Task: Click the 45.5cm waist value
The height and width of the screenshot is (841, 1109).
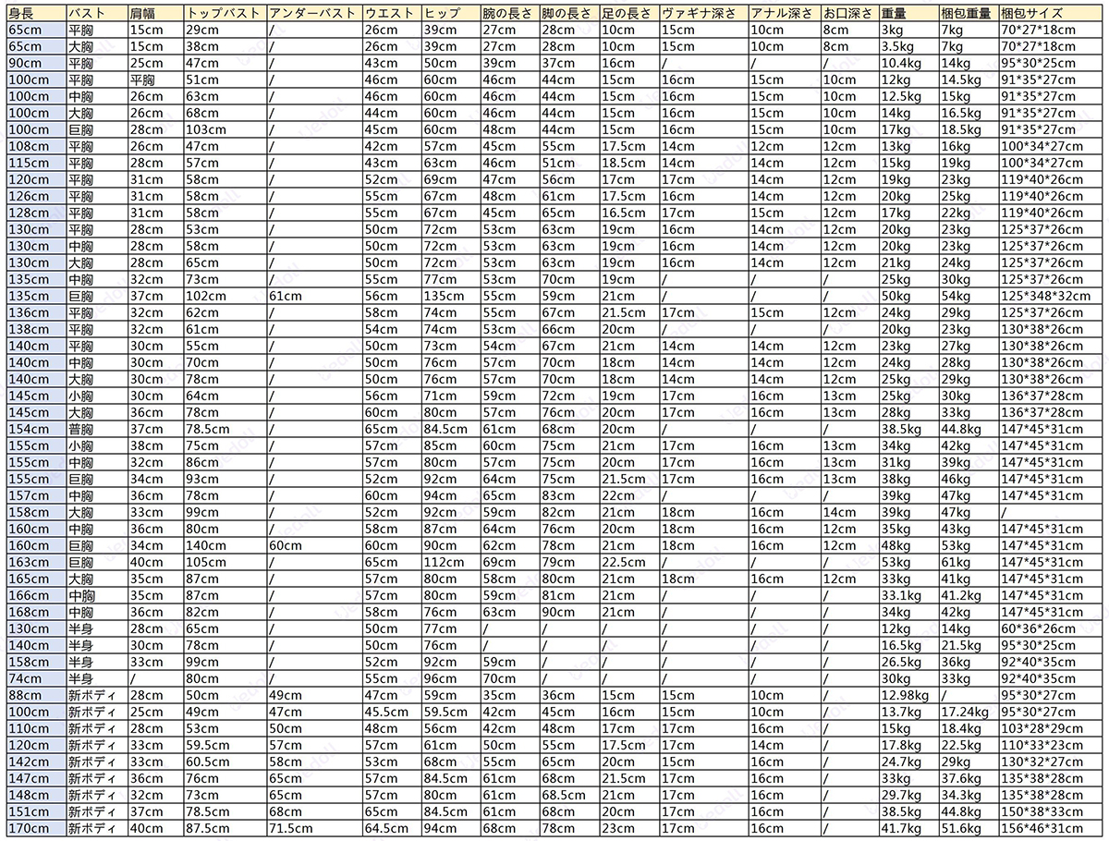Action: 391,712
